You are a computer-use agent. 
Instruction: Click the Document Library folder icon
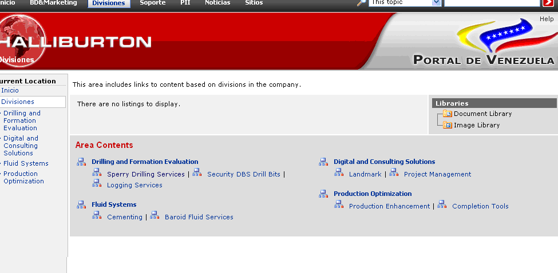[448, 114]
